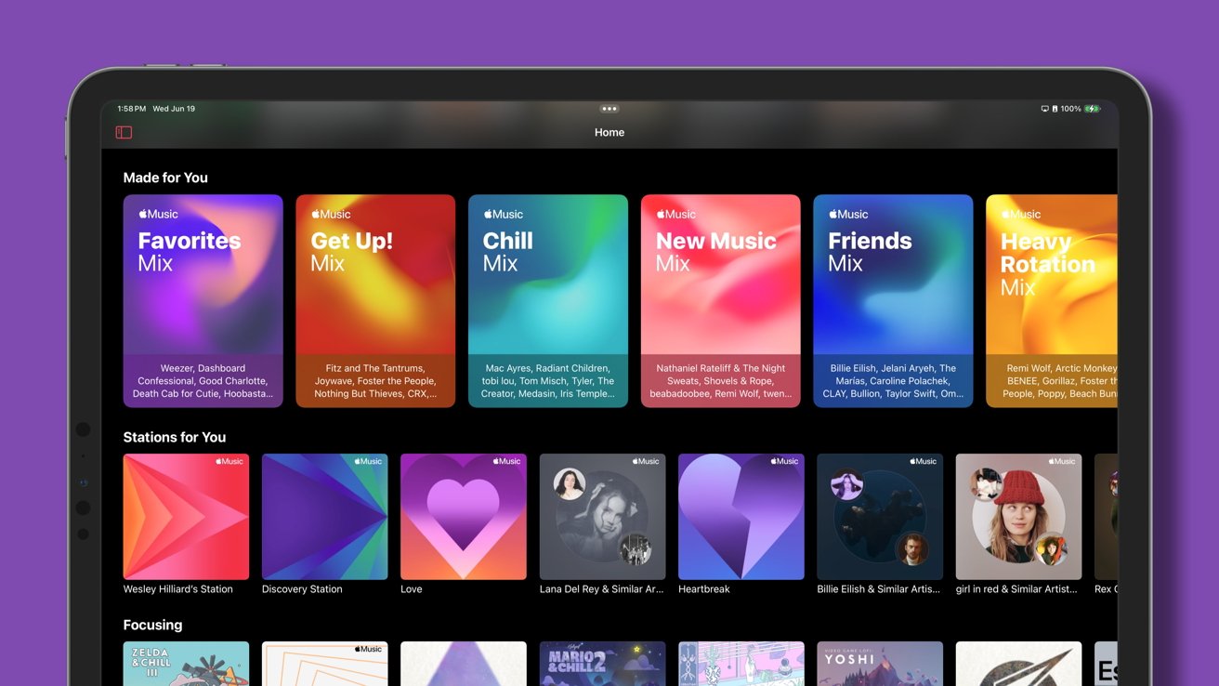Open the New Music Mix playlist
Image resolution: width=1219 pixels, height=686 pixels.
click(721, 301)
